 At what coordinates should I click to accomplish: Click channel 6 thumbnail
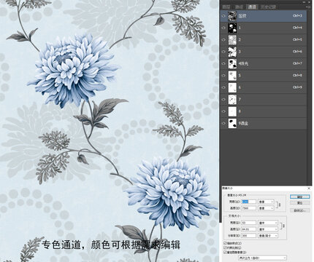pos(232,87)
